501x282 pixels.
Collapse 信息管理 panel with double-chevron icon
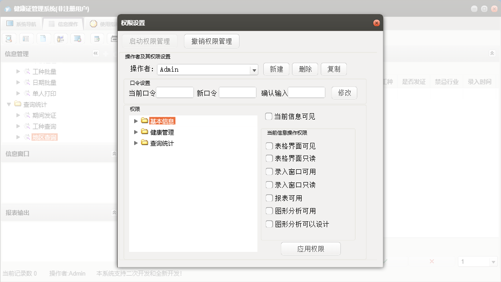pyautogui.click(x=95, y=53)
